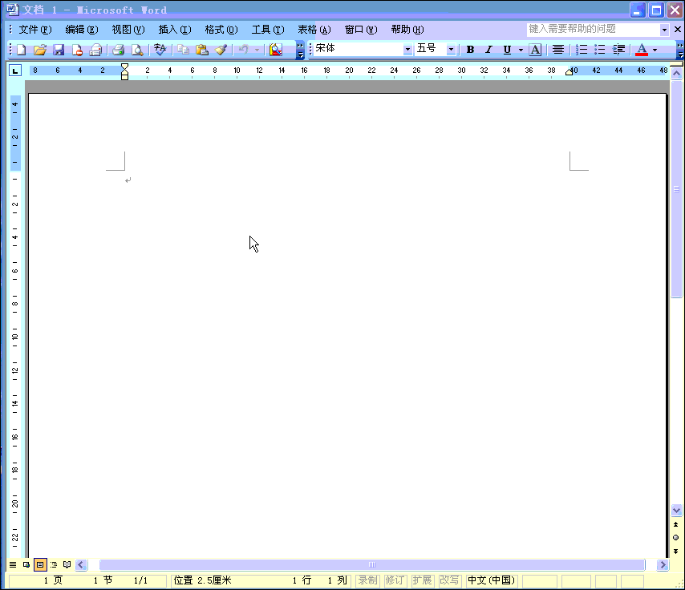Open the 格式 menu

(220, 30)
